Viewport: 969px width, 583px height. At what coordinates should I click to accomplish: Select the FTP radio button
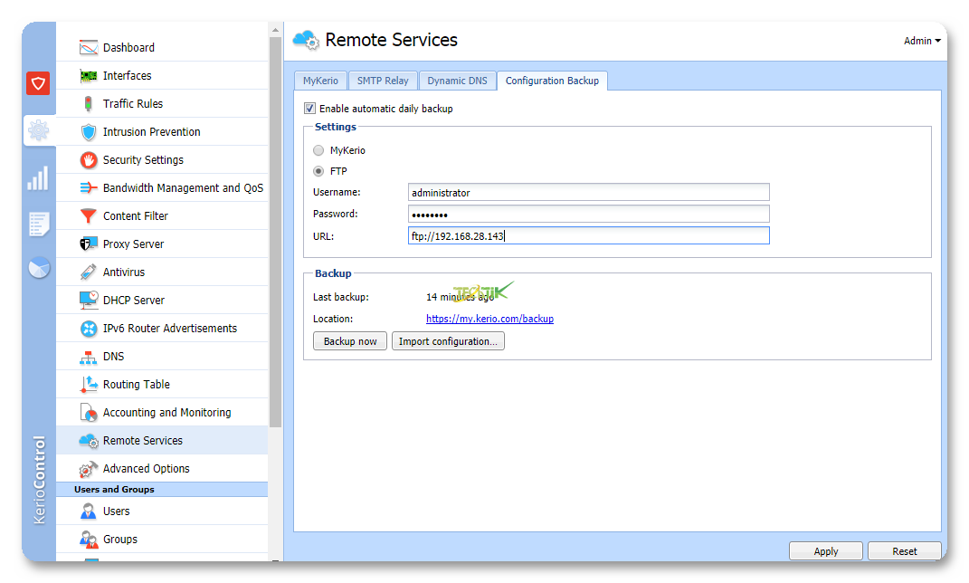pyautogui.click(x=318, y=171)
